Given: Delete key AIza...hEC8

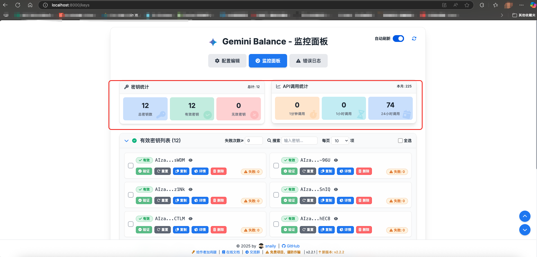Looking at the screenshot, I should pos(364,230).
